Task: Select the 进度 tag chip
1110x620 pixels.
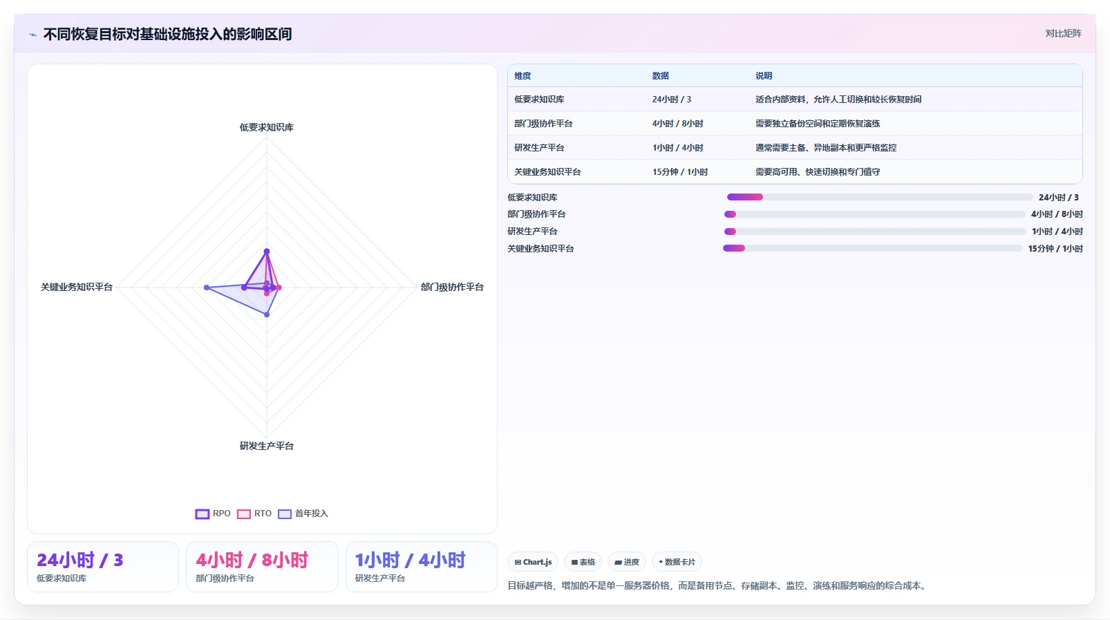Action: [627, 562]
